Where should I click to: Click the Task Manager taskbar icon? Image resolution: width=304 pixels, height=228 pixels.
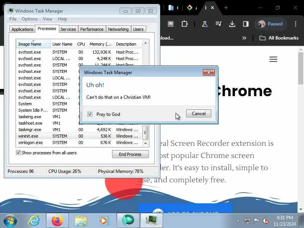pos(151,221)
